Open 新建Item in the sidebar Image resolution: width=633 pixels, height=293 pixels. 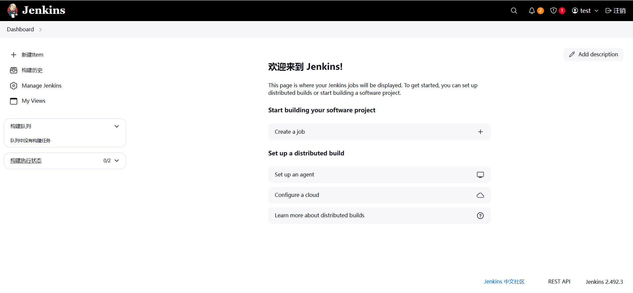click(x=32, y=55)
